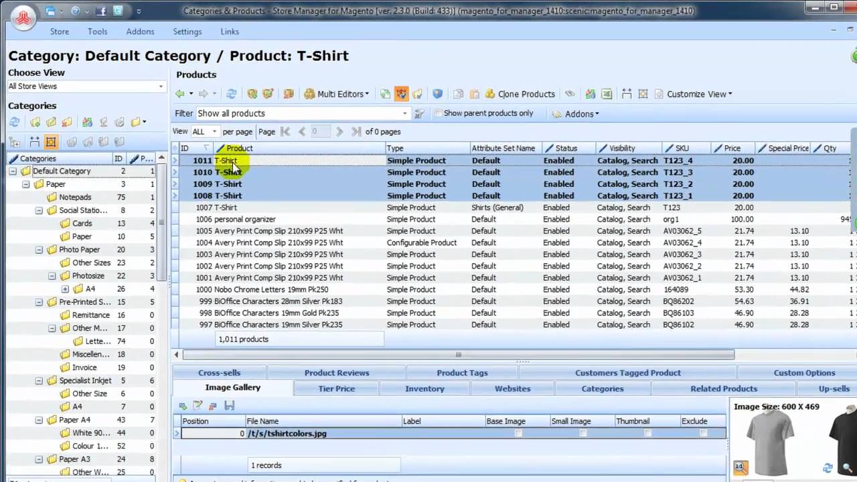Open the Addons dropdown in filter bar

coord(576,114)
